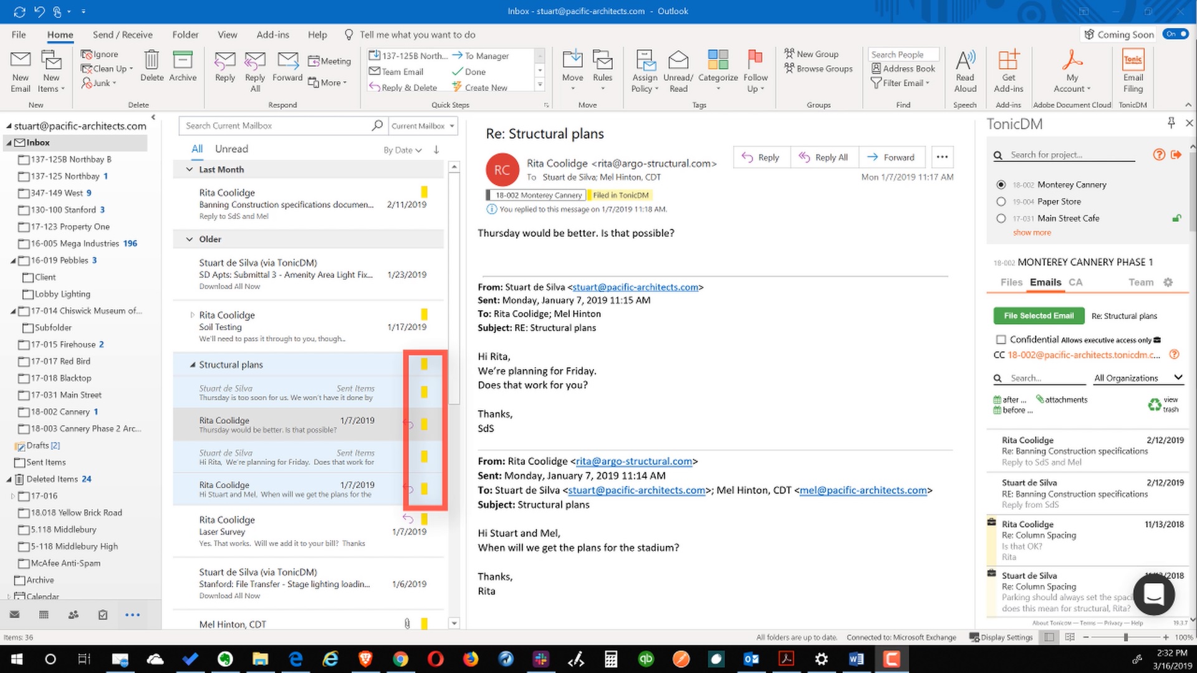Switch to People view in navigation bar
Screen dimensions: 1197x673
click(74, 615)
